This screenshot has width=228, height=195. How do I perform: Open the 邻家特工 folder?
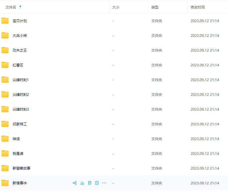[20, 124]
